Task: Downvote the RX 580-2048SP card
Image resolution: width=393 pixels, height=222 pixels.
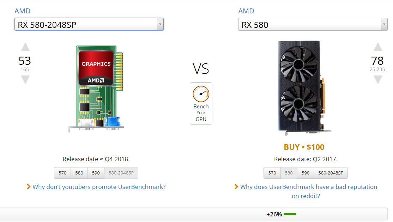Action: (x=25, y=80)
